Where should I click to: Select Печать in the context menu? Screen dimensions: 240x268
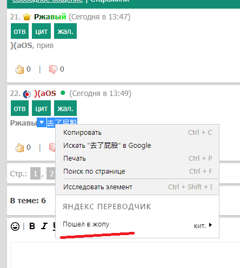(137, 159)
